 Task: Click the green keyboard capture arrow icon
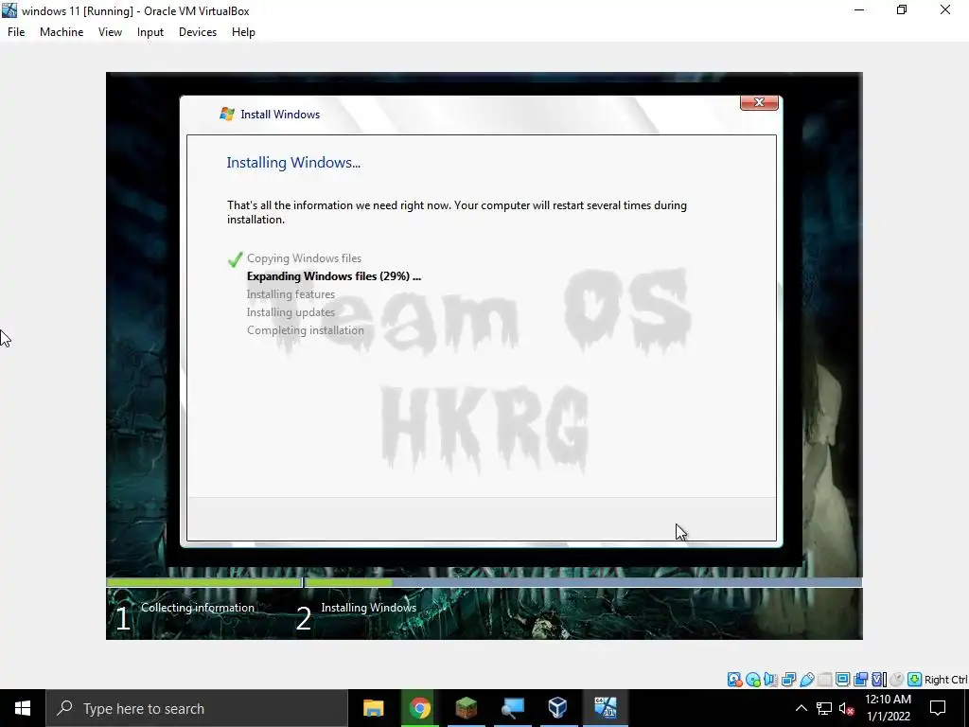pyautogui.click(x=915, y=680)
